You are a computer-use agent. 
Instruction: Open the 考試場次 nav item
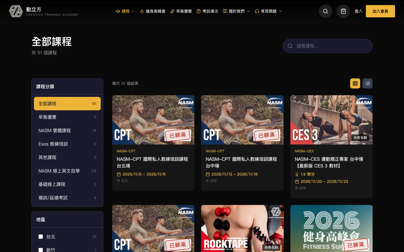click(207, 11)
